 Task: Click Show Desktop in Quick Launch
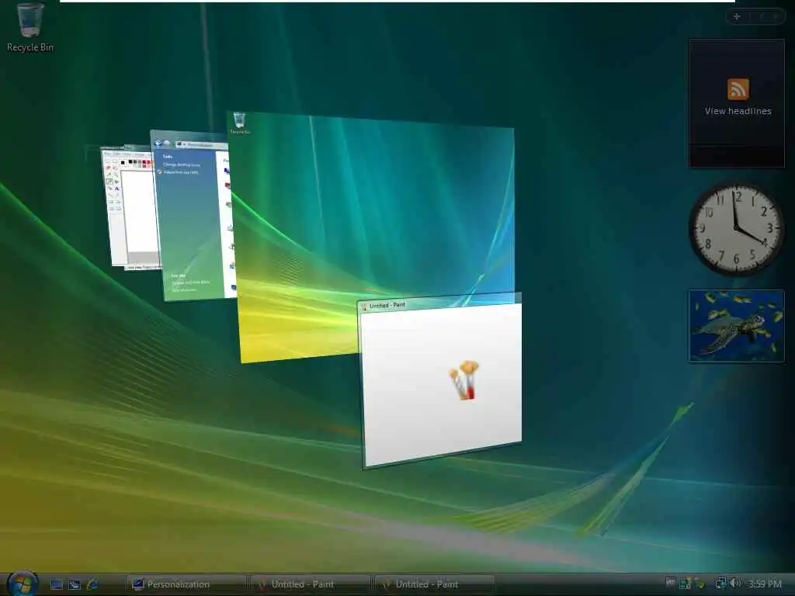click(56, 584)
